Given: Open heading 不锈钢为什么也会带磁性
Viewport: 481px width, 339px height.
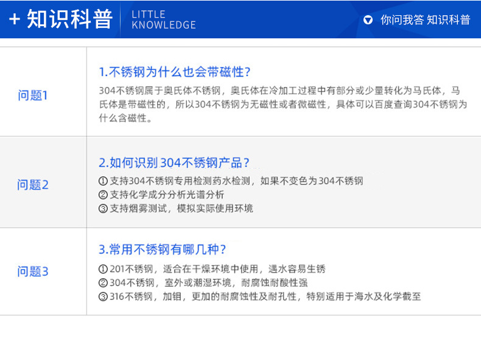Looking at the screenshot, I should point(175,72).
